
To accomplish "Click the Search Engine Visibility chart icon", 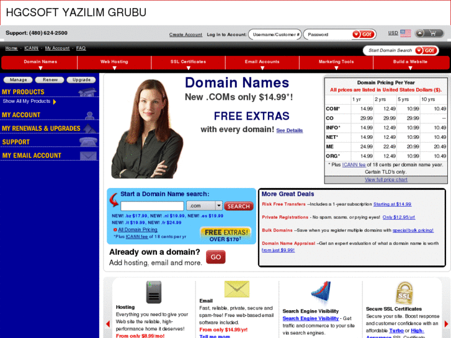I will 321,293.
